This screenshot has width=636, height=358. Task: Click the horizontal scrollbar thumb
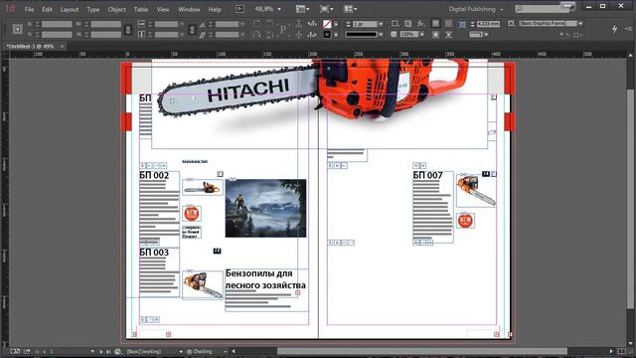click(x=421, y=351)
